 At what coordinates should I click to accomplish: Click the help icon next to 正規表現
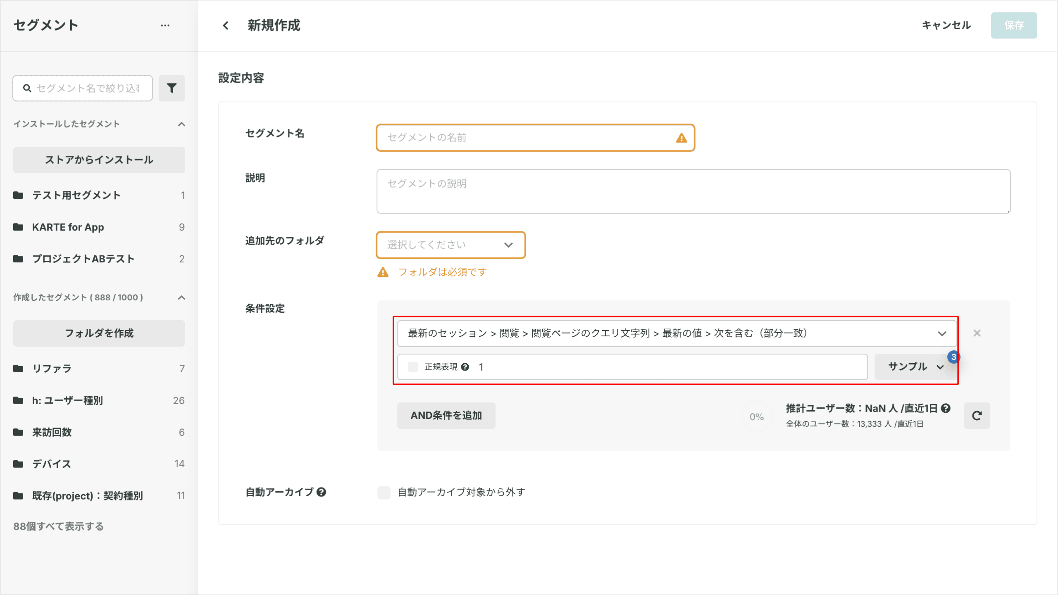[x=465, y=367]
